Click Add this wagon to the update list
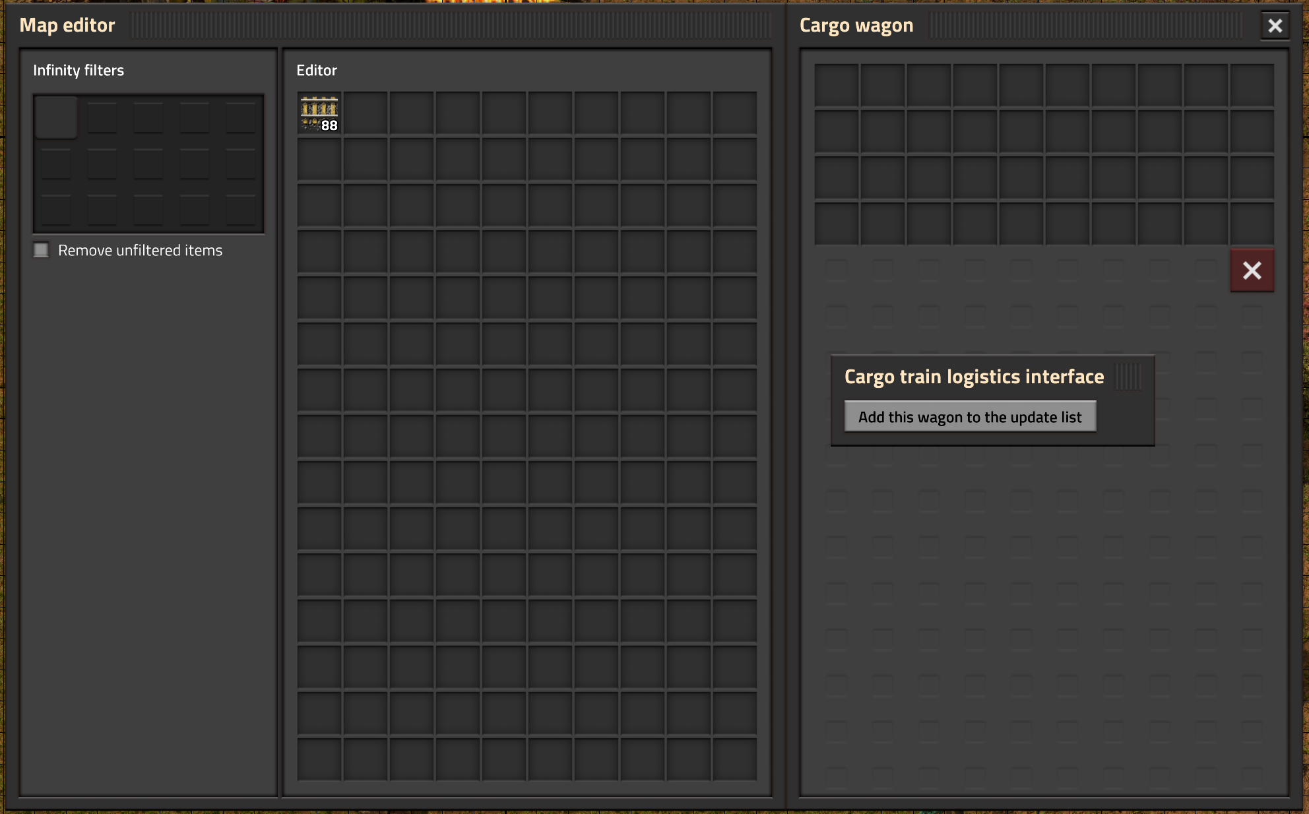This screenshot has height=814, width=1309. point(969,416)
